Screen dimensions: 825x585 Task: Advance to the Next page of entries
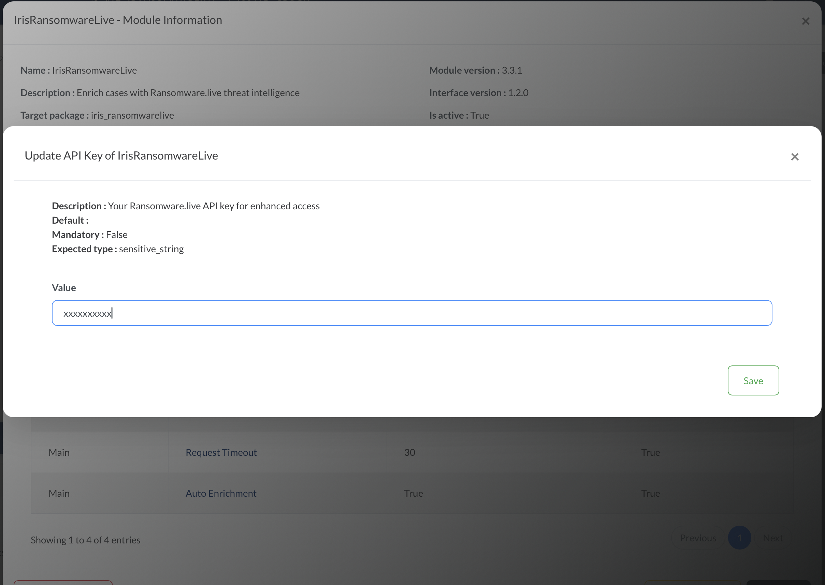(773, 538)
